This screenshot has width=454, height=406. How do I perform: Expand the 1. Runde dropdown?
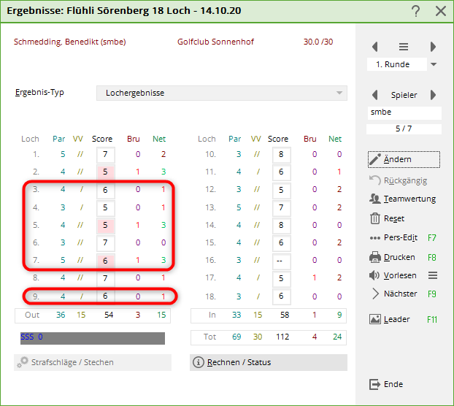click(434, 64)
